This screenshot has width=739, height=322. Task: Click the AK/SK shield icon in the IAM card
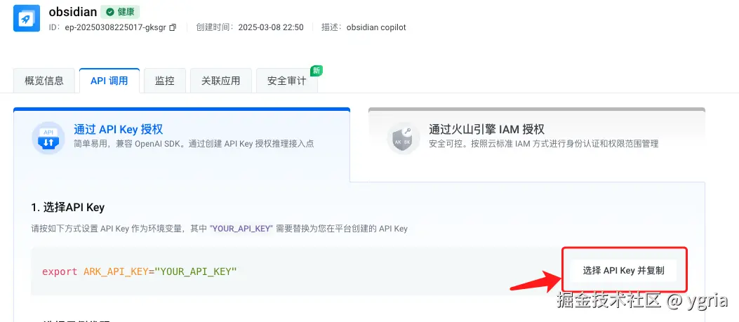(x=404, y=137)
